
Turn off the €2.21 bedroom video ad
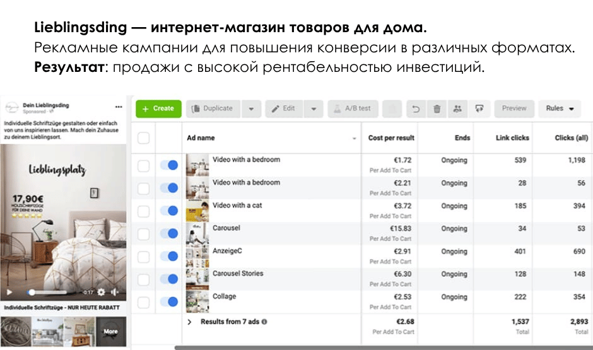168,188
